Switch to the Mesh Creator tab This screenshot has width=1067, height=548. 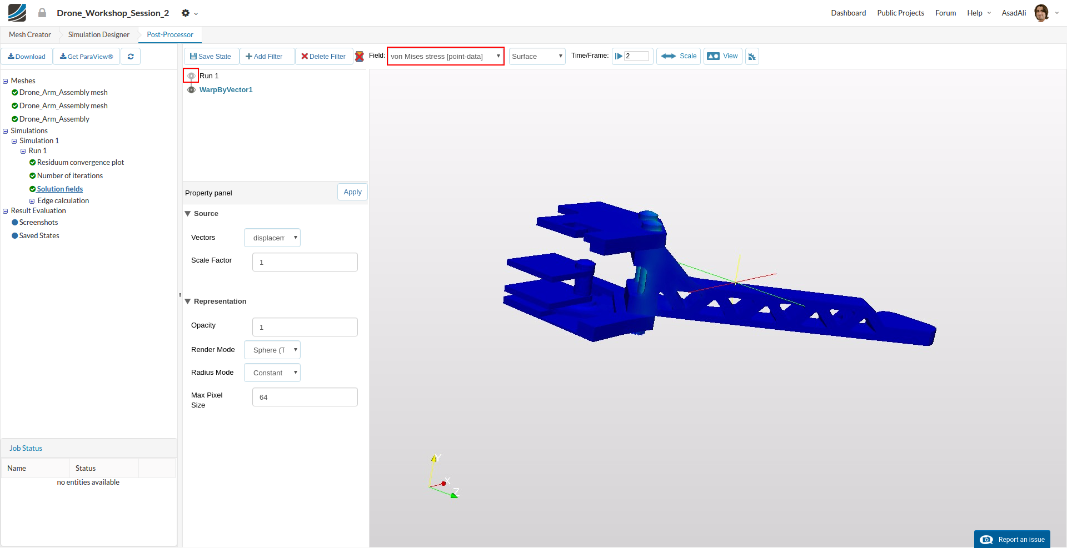click(30, 35)
